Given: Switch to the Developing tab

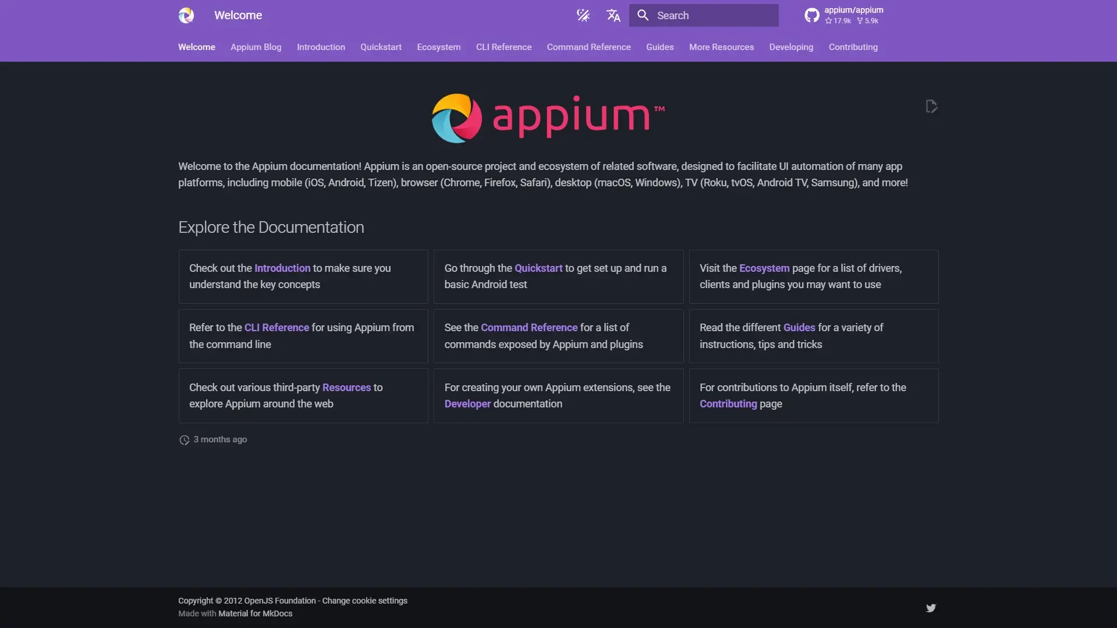Looking at the screenshot, I should [x=791, y=47].
